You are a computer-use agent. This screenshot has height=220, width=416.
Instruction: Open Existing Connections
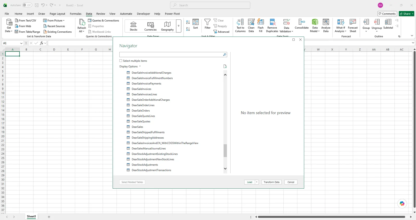pos(57,32)
